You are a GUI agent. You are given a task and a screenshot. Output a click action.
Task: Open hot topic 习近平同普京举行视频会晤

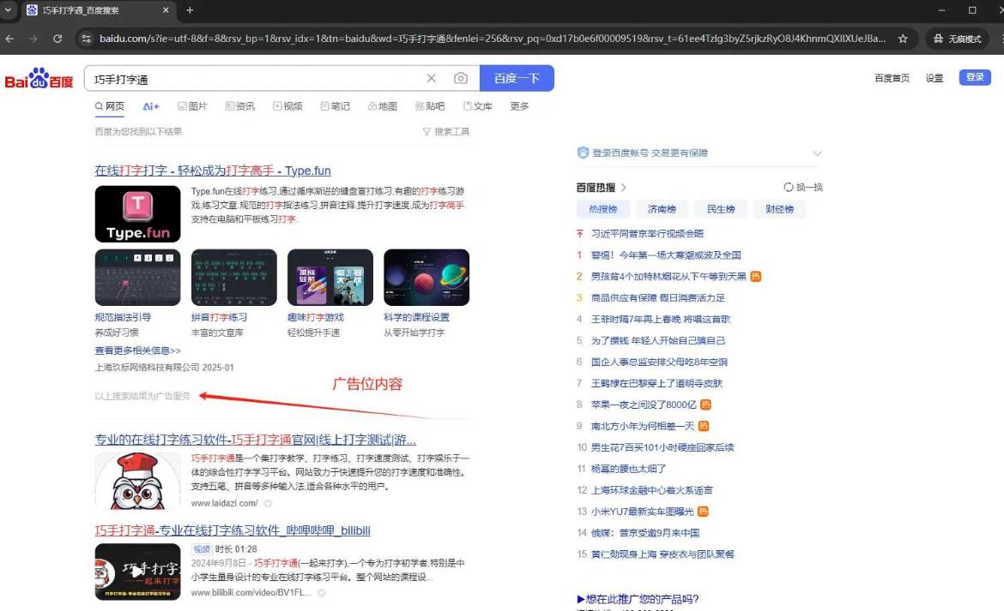click(647, 234)
